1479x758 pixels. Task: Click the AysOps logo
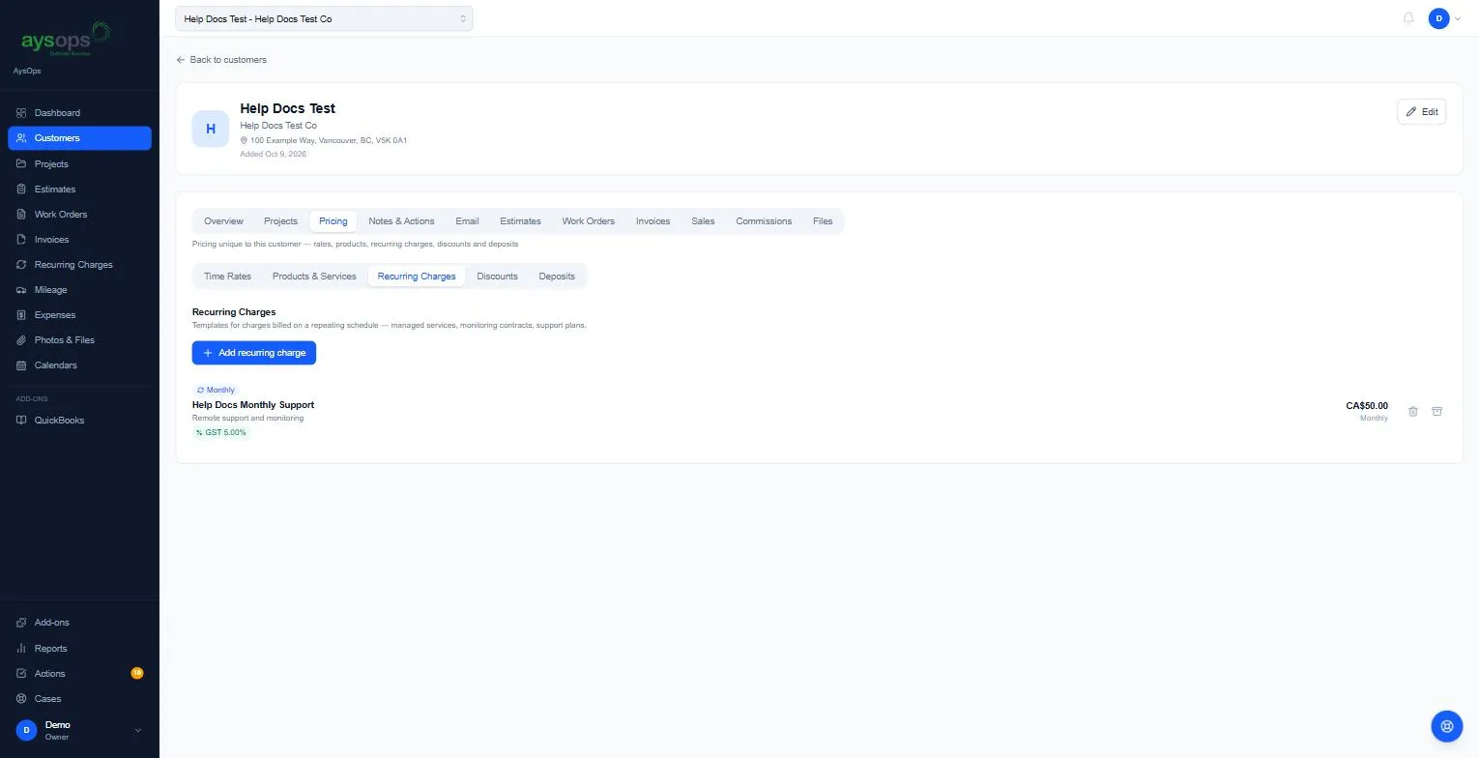tap(66, 40)
